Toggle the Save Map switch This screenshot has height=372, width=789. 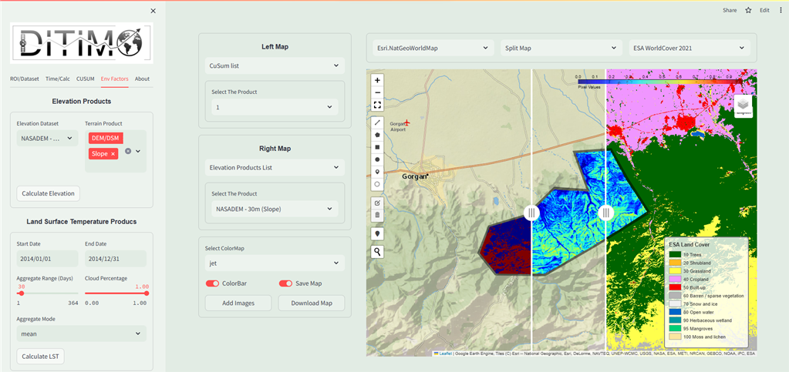pyautogui.click(x=286, y=283)
